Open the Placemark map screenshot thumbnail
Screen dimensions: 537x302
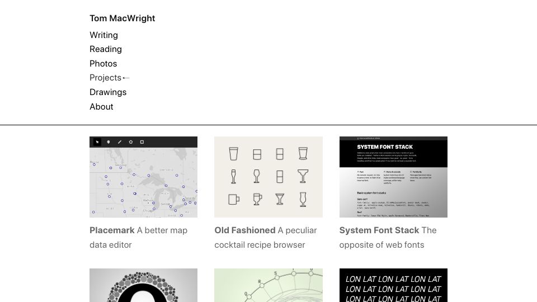144,177
